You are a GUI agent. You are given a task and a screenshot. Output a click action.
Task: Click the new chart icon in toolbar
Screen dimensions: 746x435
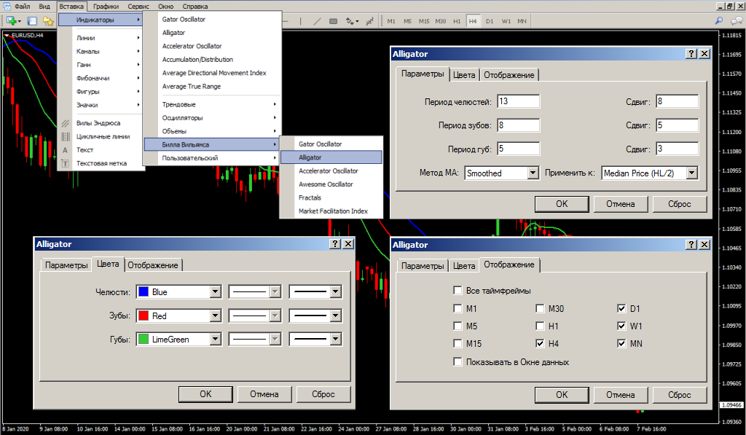[12, 21]
